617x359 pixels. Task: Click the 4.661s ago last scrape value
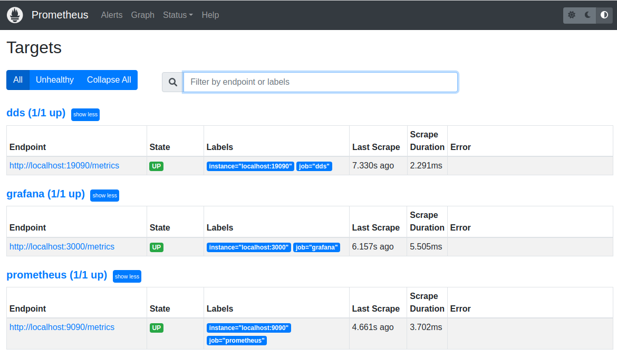pos(373,327)
